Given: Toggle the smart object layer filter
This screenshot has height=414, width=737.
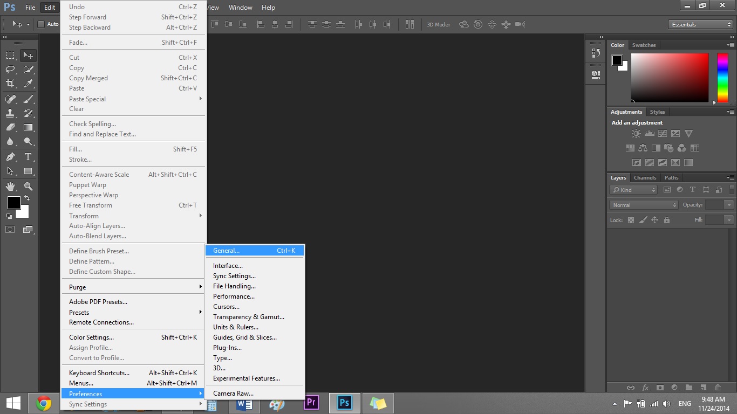Looking at the screenshot, I should [719, 190].
